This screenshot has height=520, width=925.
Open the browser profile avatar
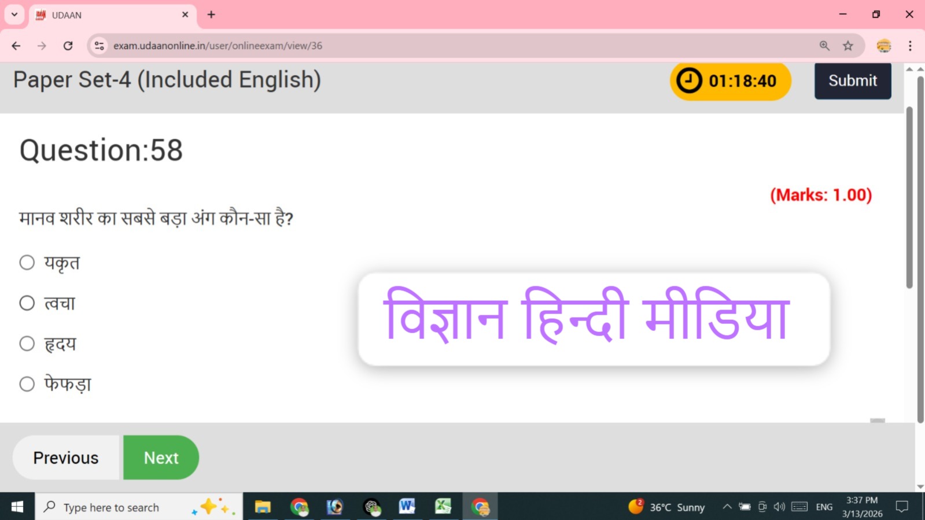click(884, 46)
